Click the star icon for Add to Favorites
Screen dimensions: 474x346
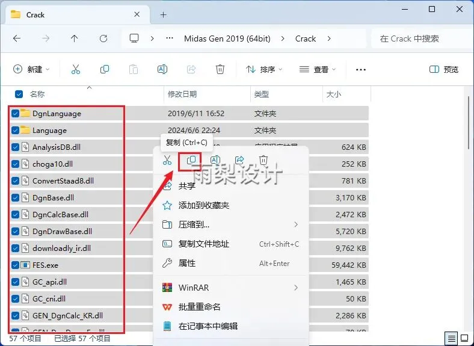[167, 206]
